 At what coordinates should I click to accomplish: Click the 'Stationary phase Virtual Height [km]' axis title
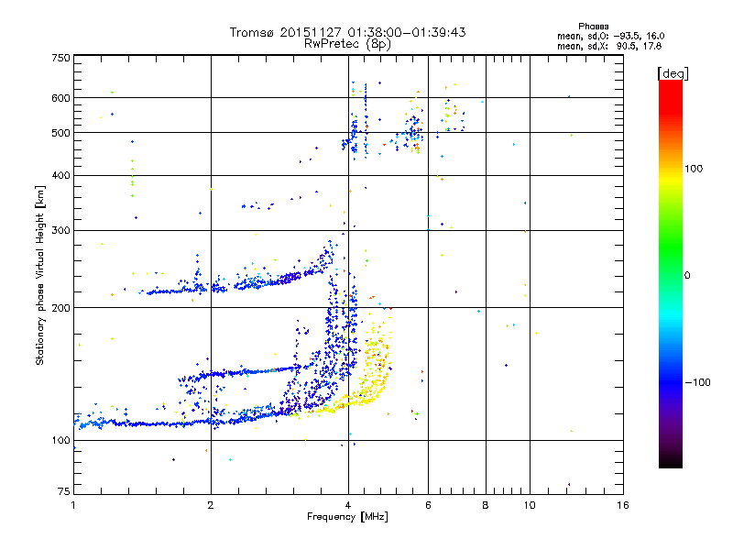[40, 275]
